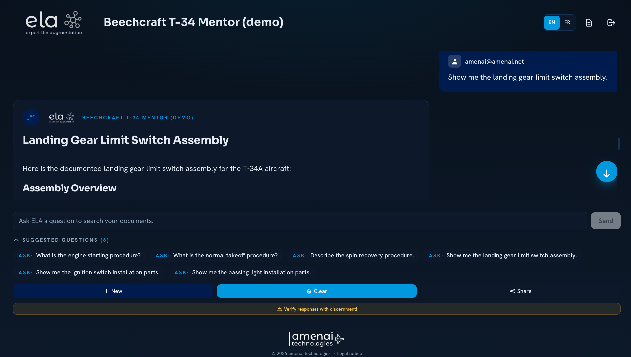This screenshot has height=357, width=631.
Task: Select the ignition switch installation parts suggestion
Action: 89,272
